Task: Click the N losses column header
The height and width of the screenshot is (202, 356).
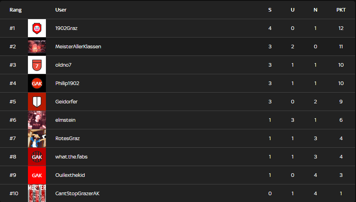Action: pos(315,10)
